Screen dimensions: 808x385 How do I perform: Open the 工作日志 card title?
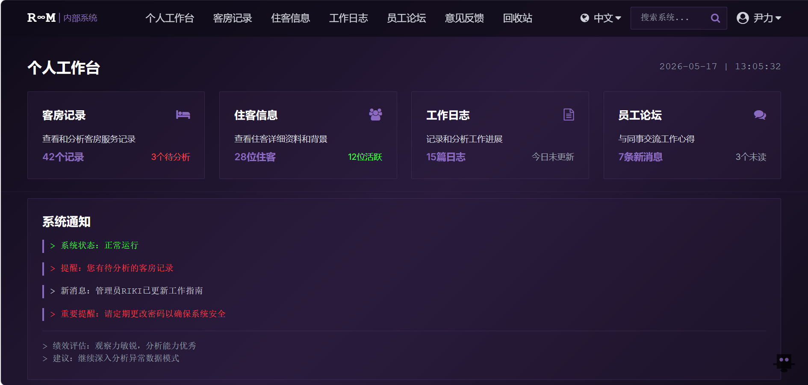pyautogui.click(x=448, y=115)
